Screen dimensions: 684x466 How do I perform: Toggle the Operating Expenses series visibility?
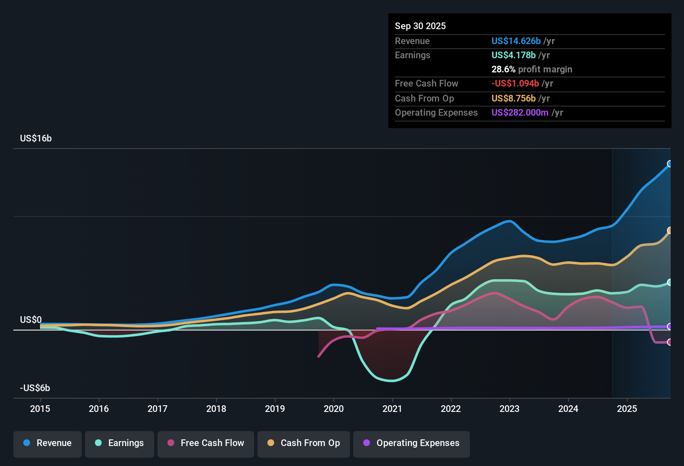coord(411,443)
